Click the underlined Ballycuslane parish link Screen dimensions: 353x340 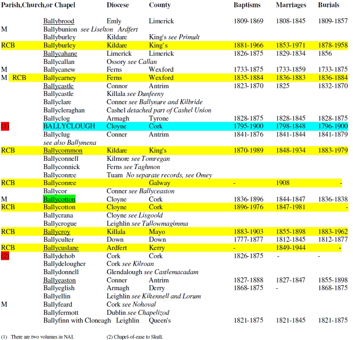point(61,248)
